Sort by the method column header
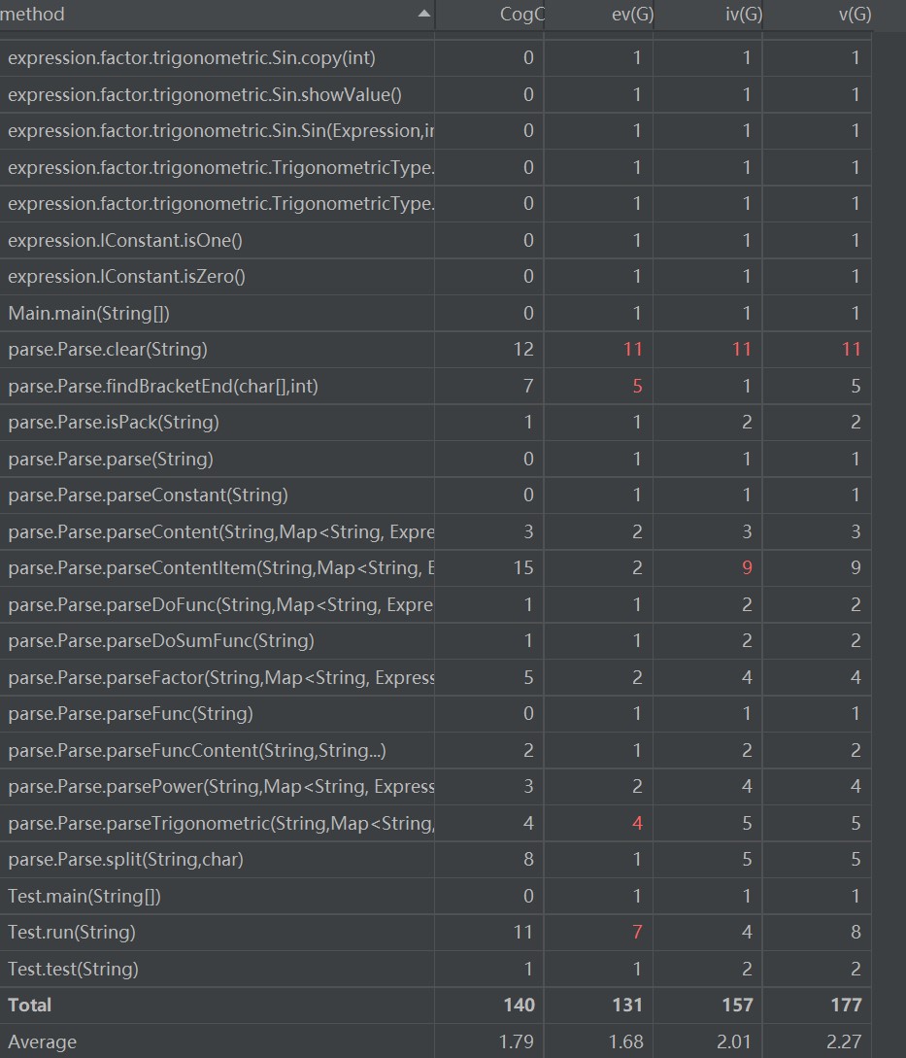This screenshot has width=906, height=1058. pyautogui.click(x=217, y=15)
